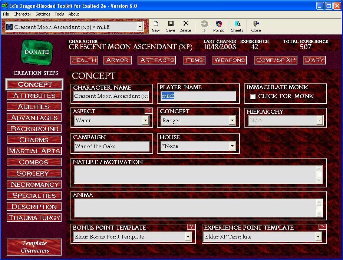
Task: Open the Concept dropdown showing Ranger
Action: pyautogui.click(x=232, y=120)
